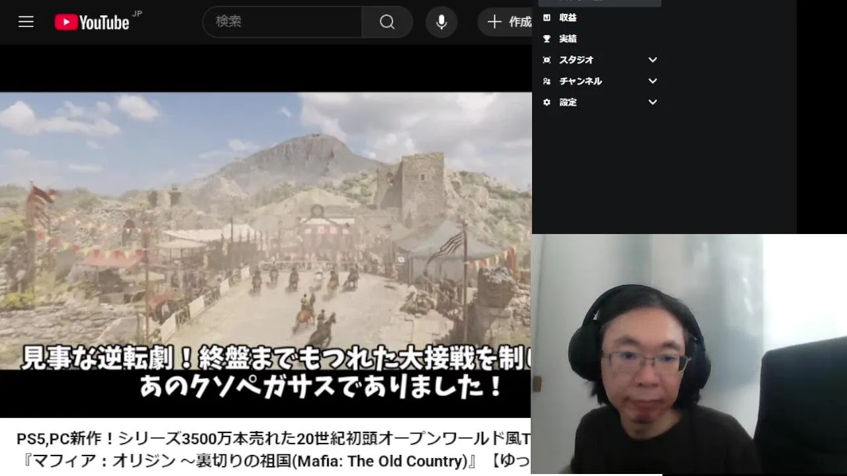Viewport: 847px width, 476px height.
Task: Open the YouTube hamburger guide menu
Action: [x=26, y=22]
